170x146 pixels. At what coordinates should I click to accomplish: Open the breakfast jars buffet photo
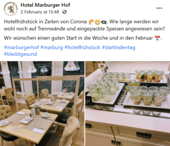click(x=128, y=104)
